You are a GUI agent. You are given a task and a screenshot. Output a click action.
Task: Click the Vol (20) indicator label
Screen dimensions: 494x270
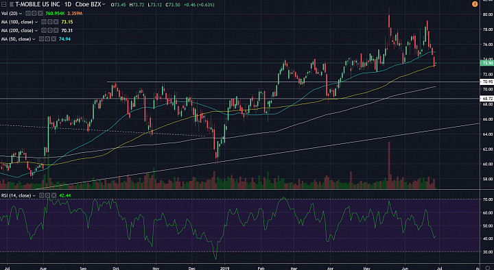[10, 14]
